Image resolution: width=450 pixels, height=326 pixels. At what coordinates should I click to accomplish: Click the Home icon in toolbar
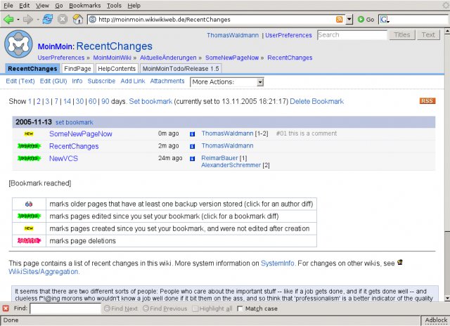point(76,19)
